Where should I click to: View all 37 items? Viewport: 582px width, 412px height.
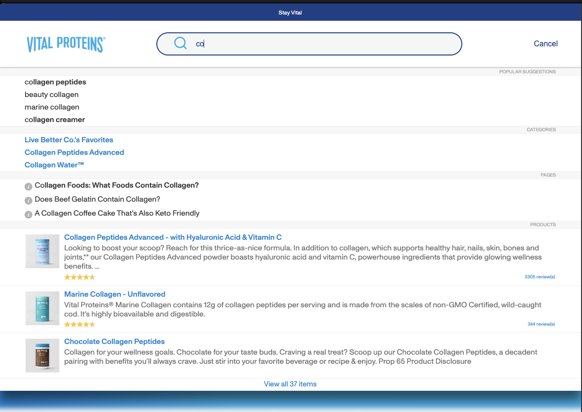pyautogui.click(x=290, y=384)
